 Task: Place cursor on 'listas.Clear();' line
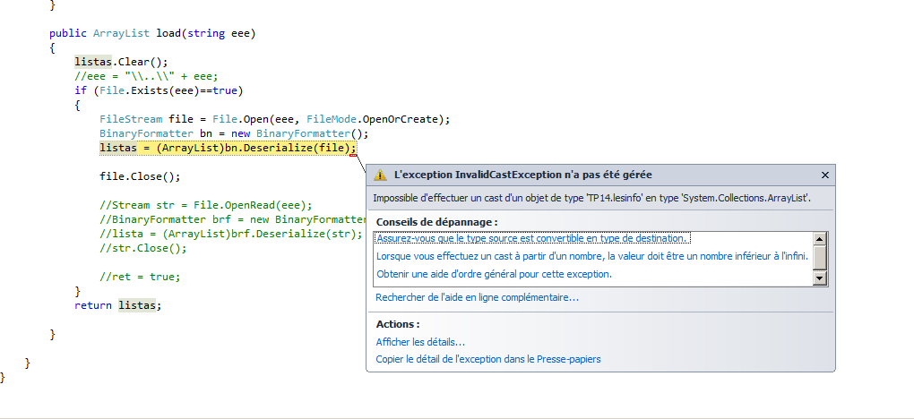(x=122, y=62)
